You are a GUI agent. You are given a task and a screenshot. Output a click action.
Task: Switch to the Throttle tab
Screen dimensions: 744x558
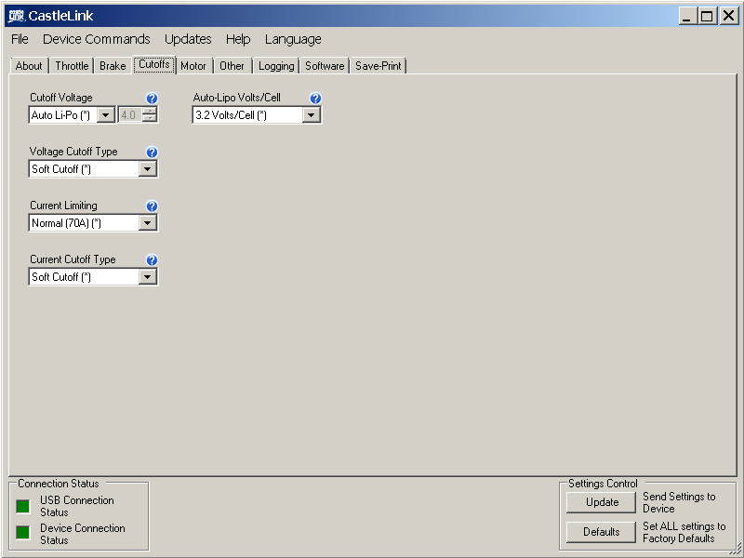tap(72, 66)
